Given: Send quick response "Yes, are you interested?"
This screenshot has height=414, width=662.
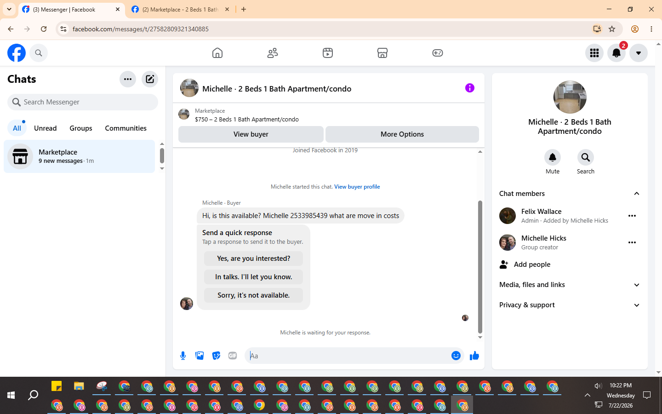Looking at the screenshot, I should [254, 259].
